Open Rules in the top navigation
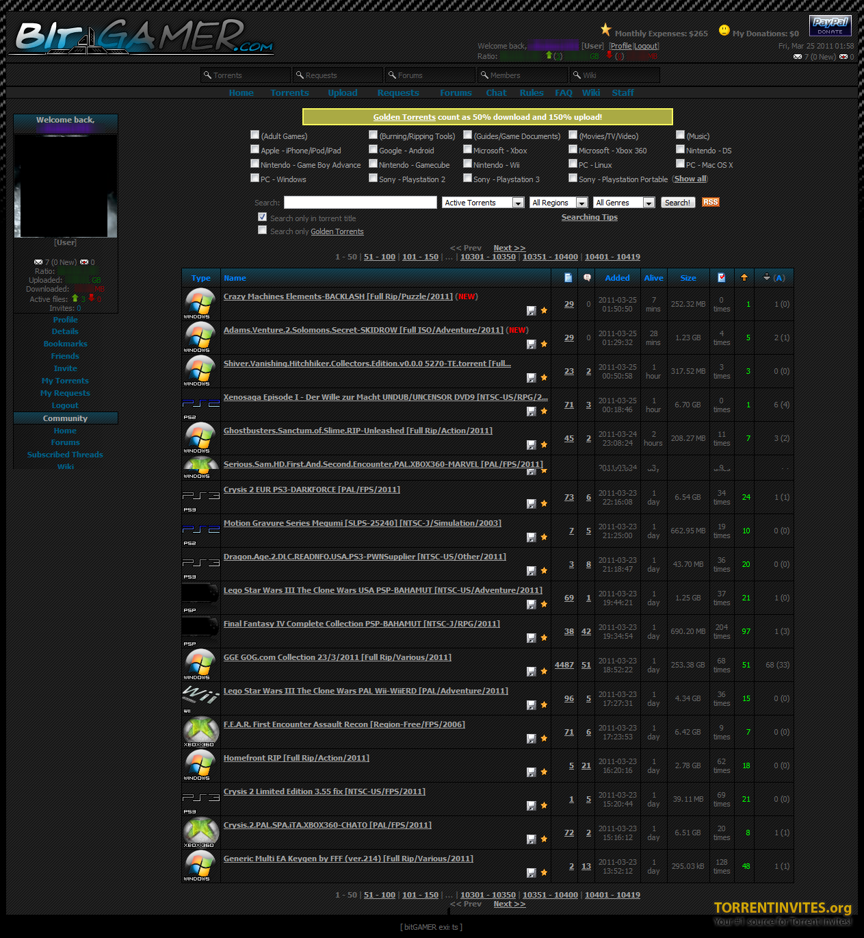 [x=532, y=92]
